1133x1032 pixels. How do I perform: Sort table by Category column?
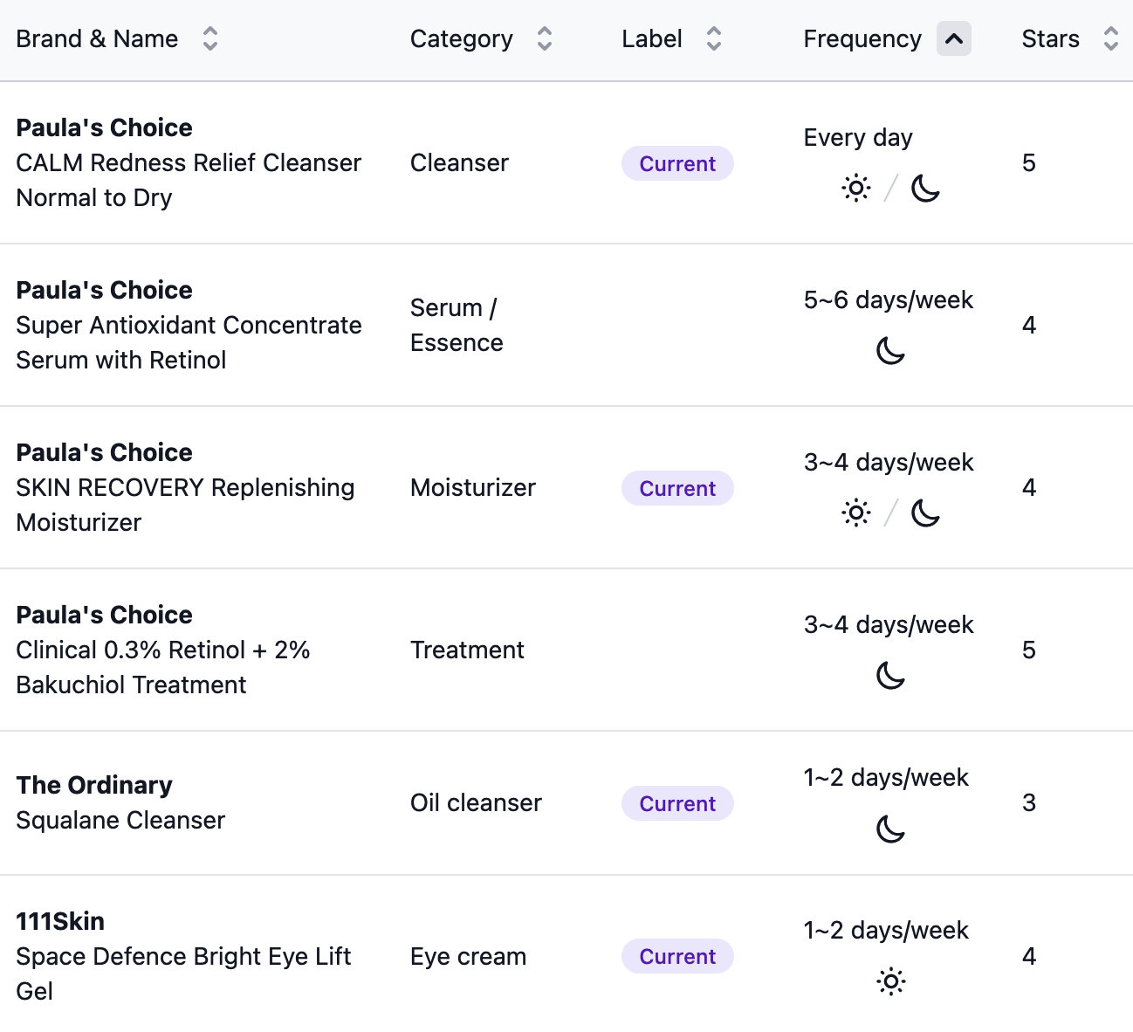pyautogui.click(x=545, y=38)
